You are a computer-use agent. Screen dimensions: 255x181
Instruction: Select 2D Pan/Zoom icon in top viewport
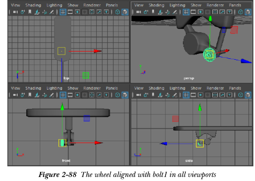click(44, 12)
